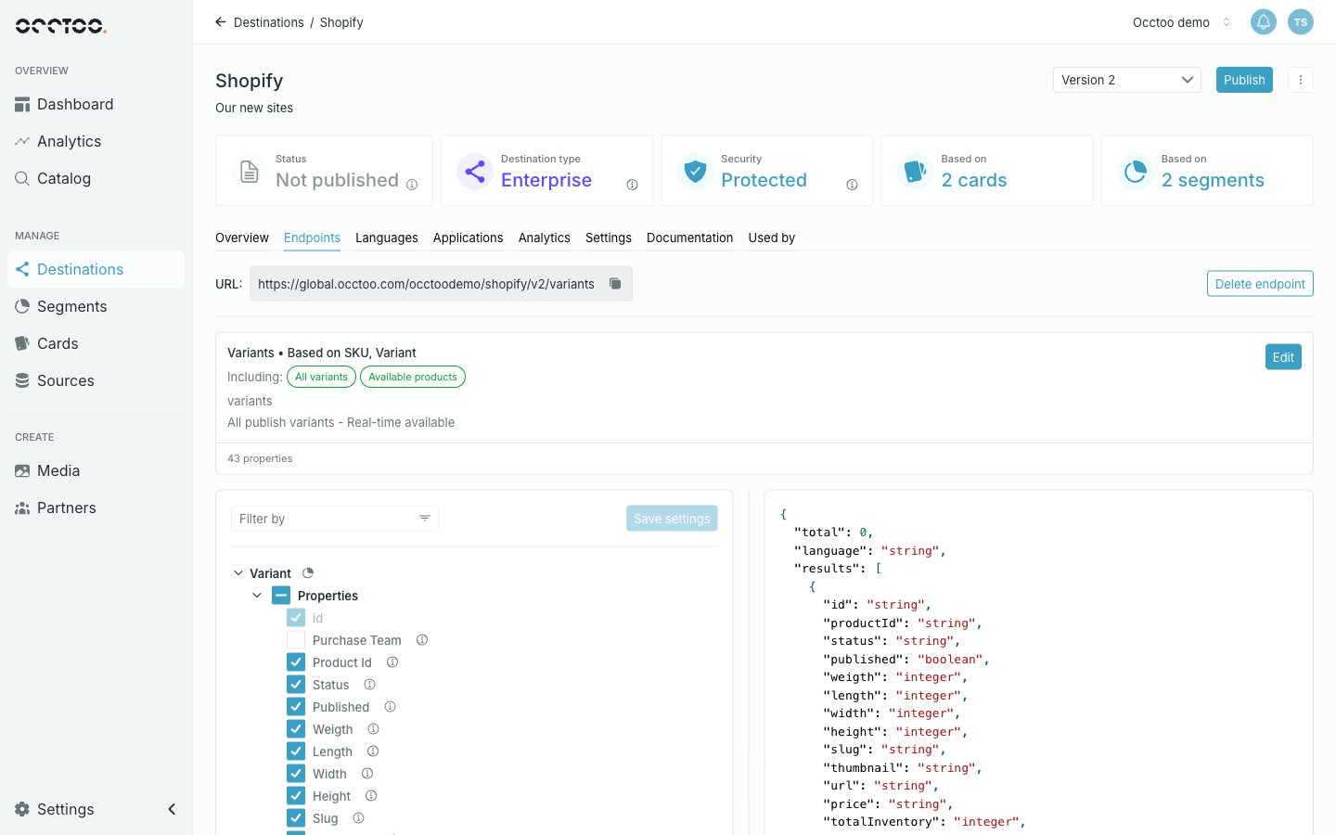Open the 2 cards link
The width and height of the screenshot is (1336, 835).
(x=974, y=180)
